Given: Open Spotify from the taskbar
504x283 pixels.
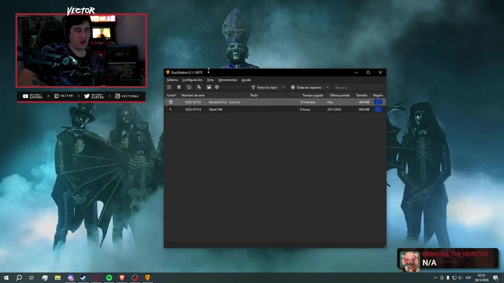Looking at the screenshot, I should [x=109, y=278].
